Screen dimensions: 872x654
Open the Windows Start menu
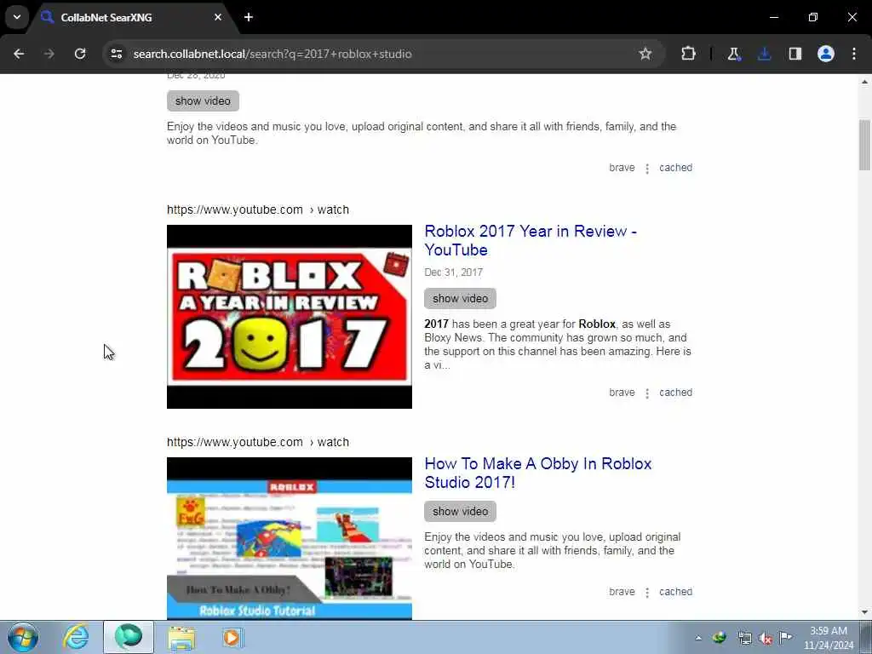click(23, 637)
